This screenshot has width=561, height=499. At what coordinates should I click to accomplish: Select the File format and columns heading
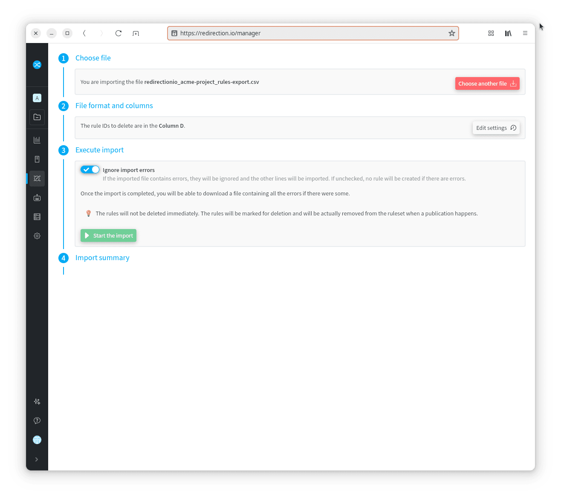coord(114,106)
